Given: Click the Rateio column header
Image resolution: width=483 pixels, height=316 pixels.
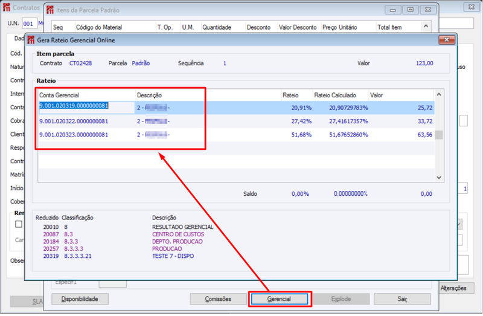Looking at the screenshot, I should pos(297,95).
